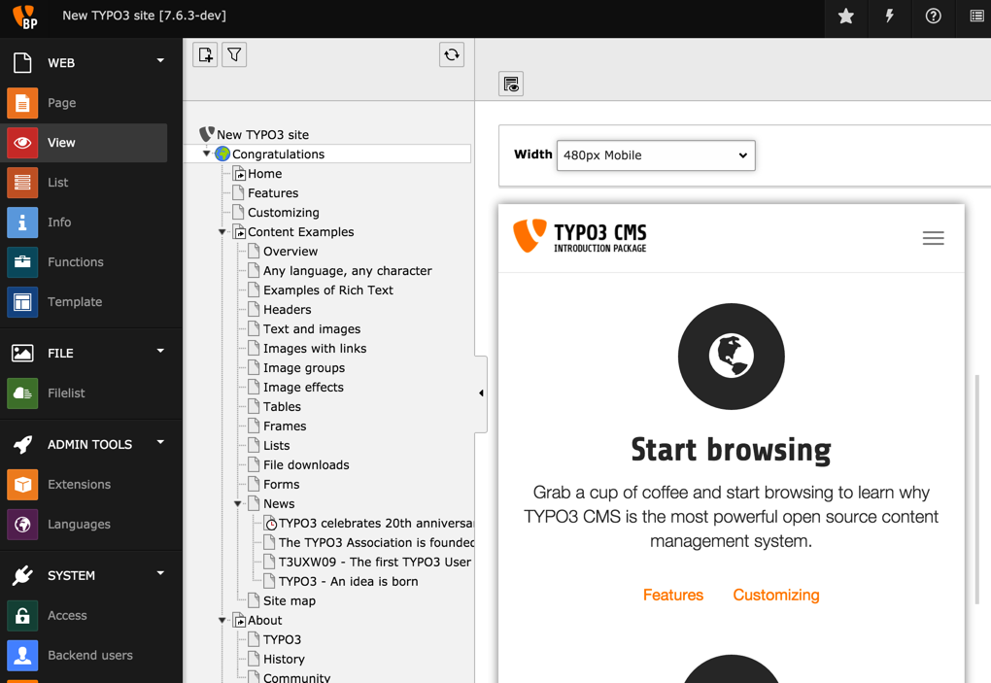991x683 pixels.
Task: Collapse the SYSTEM module group
Action: coord(160,573)
